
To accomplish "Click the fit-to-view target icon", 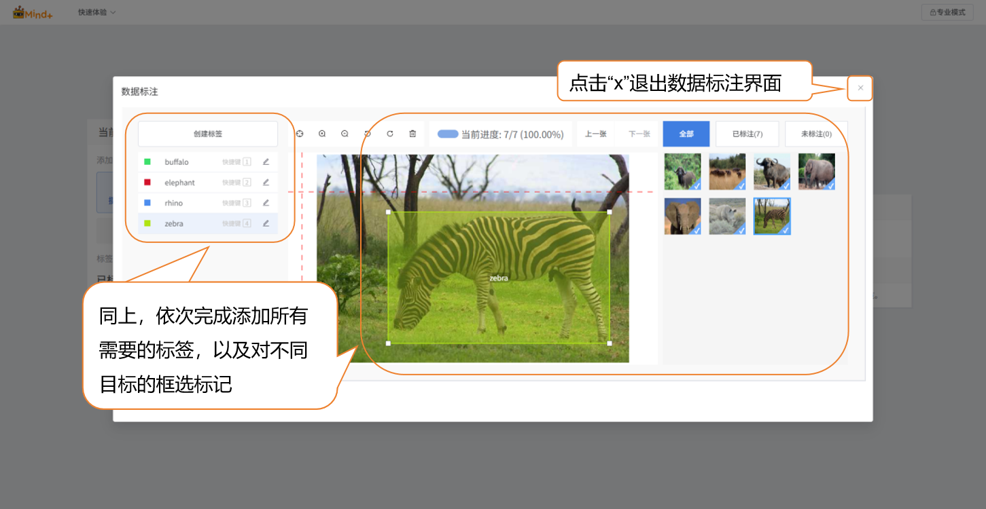I will pos(300,134).
